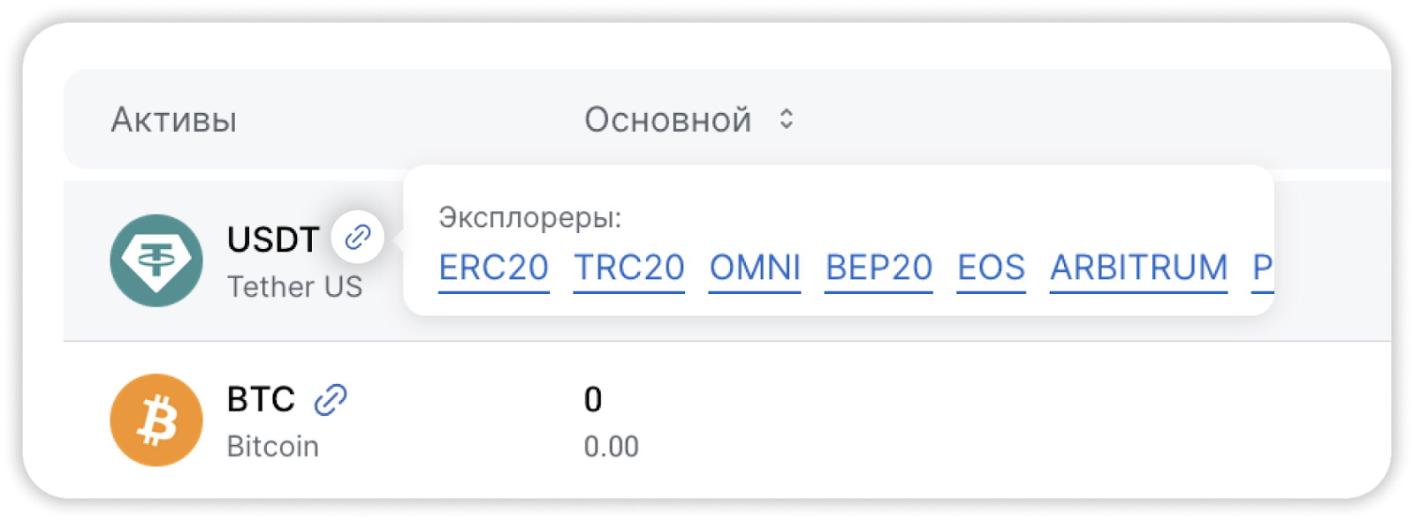
Task: Click the 0.00 fiat value under BTC
Action: click(x=612, y=447)
